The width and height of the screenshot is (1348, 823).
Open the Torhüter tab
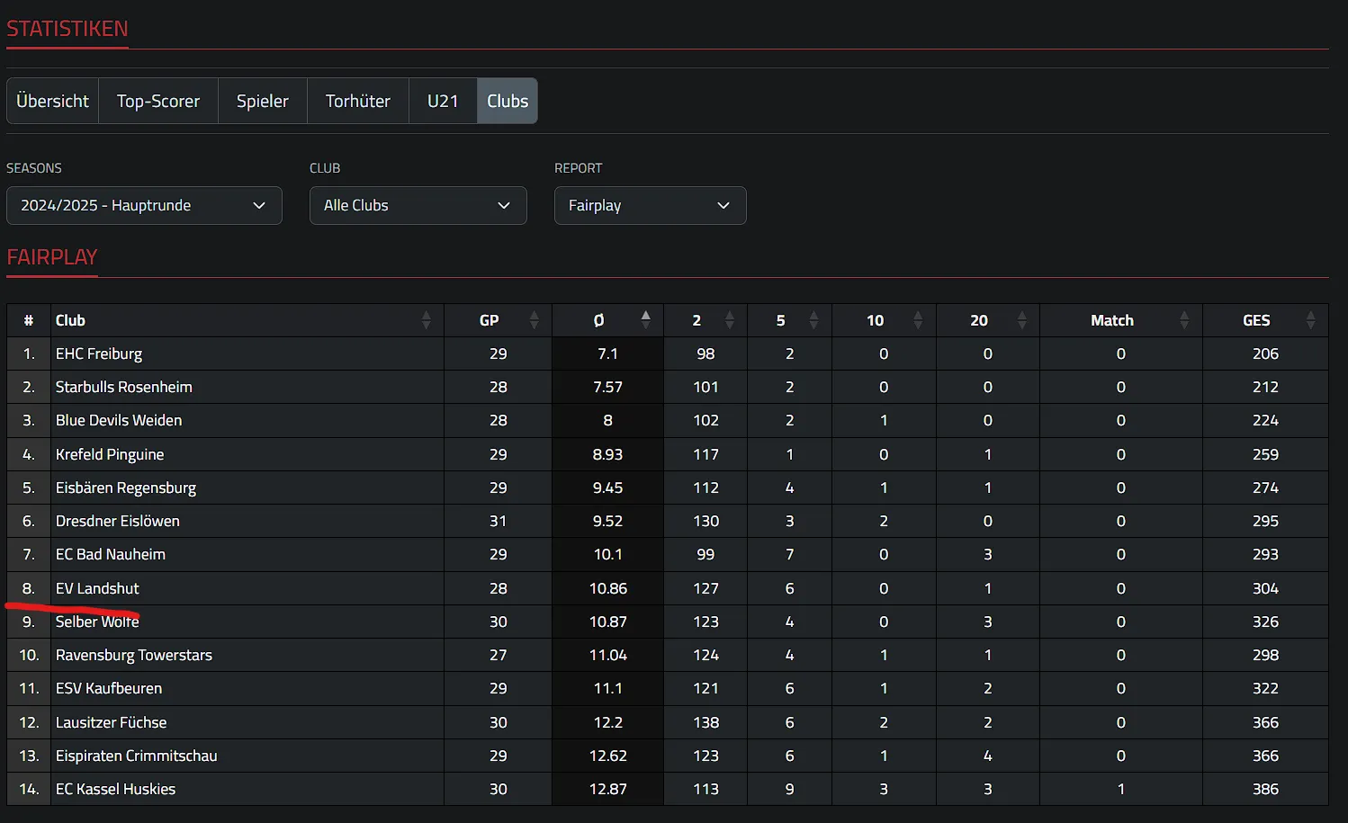[x=358, y=101]
